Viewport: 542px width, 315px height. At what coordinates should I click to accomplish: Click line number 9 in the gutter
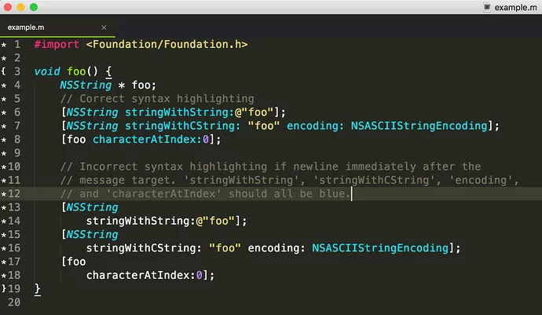pos(17,153)
